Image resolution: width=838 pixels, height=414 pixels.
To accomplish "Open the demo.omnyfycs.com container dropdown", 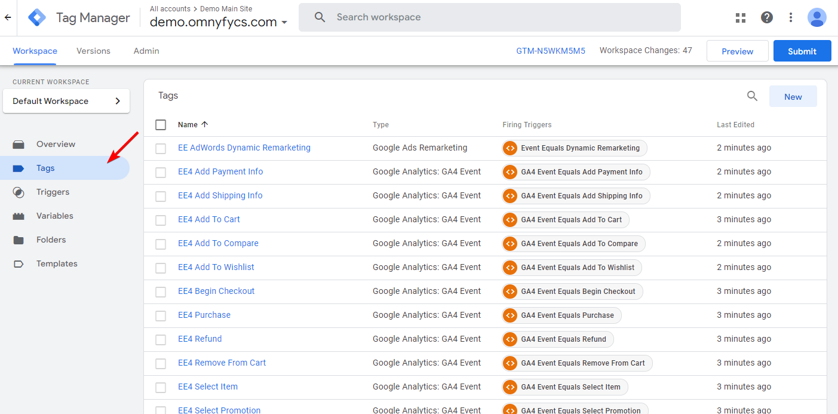I will click(x=219, y=22).
